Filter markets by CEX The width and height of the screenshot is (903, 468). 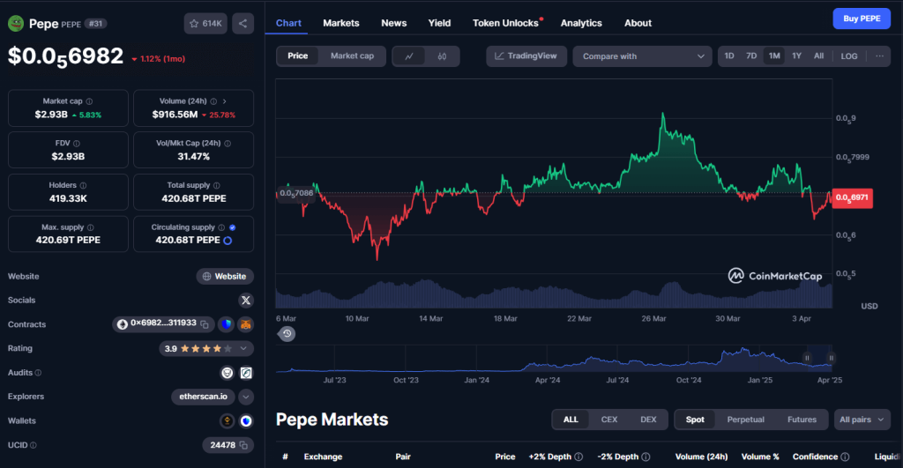click(608, 420)
